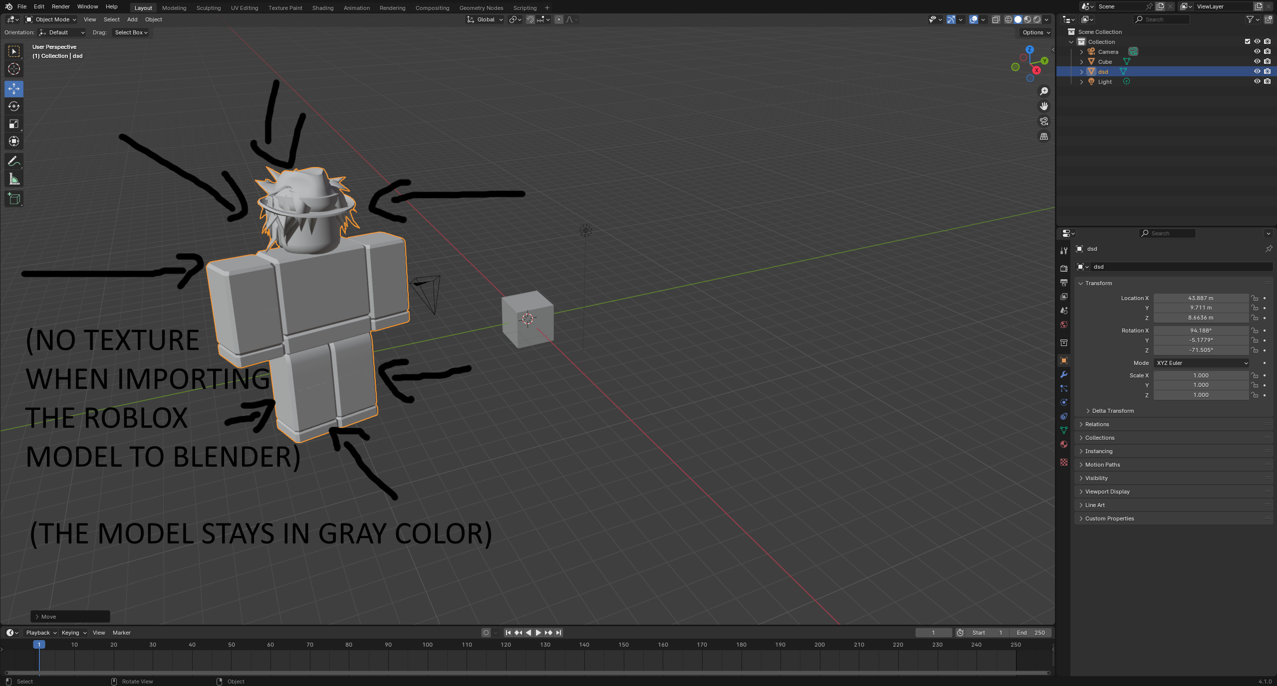Open the Object Data properties tab

coord(1064,430)
